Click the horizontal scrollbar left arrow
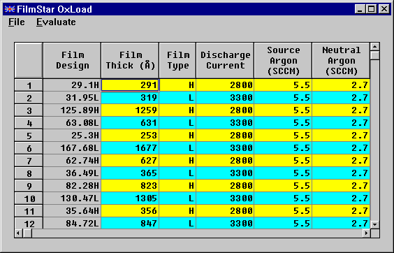Viewport: 394px width, 253px height. pos(18,233)
